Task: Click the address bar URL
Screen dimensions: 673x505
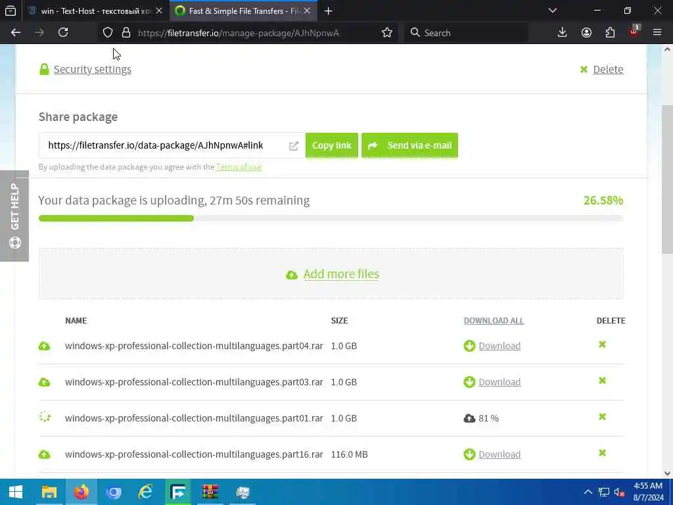Action: point(238,33)
